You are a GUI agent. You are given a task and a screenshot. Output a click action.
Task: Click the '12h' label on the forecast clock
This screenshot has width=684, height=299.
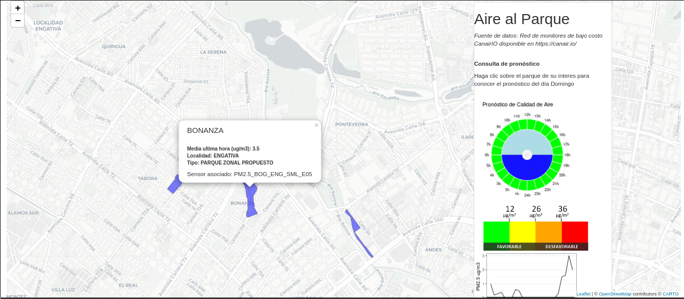(527, 115)
